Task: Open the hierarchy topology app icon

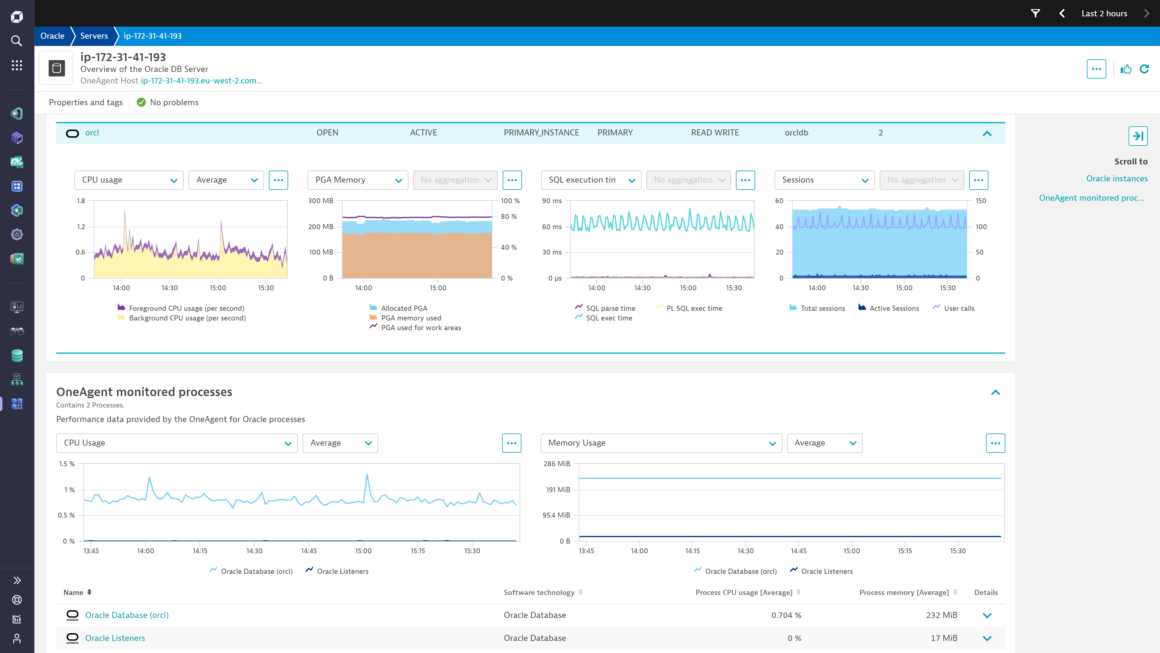Action: (17, 379)
